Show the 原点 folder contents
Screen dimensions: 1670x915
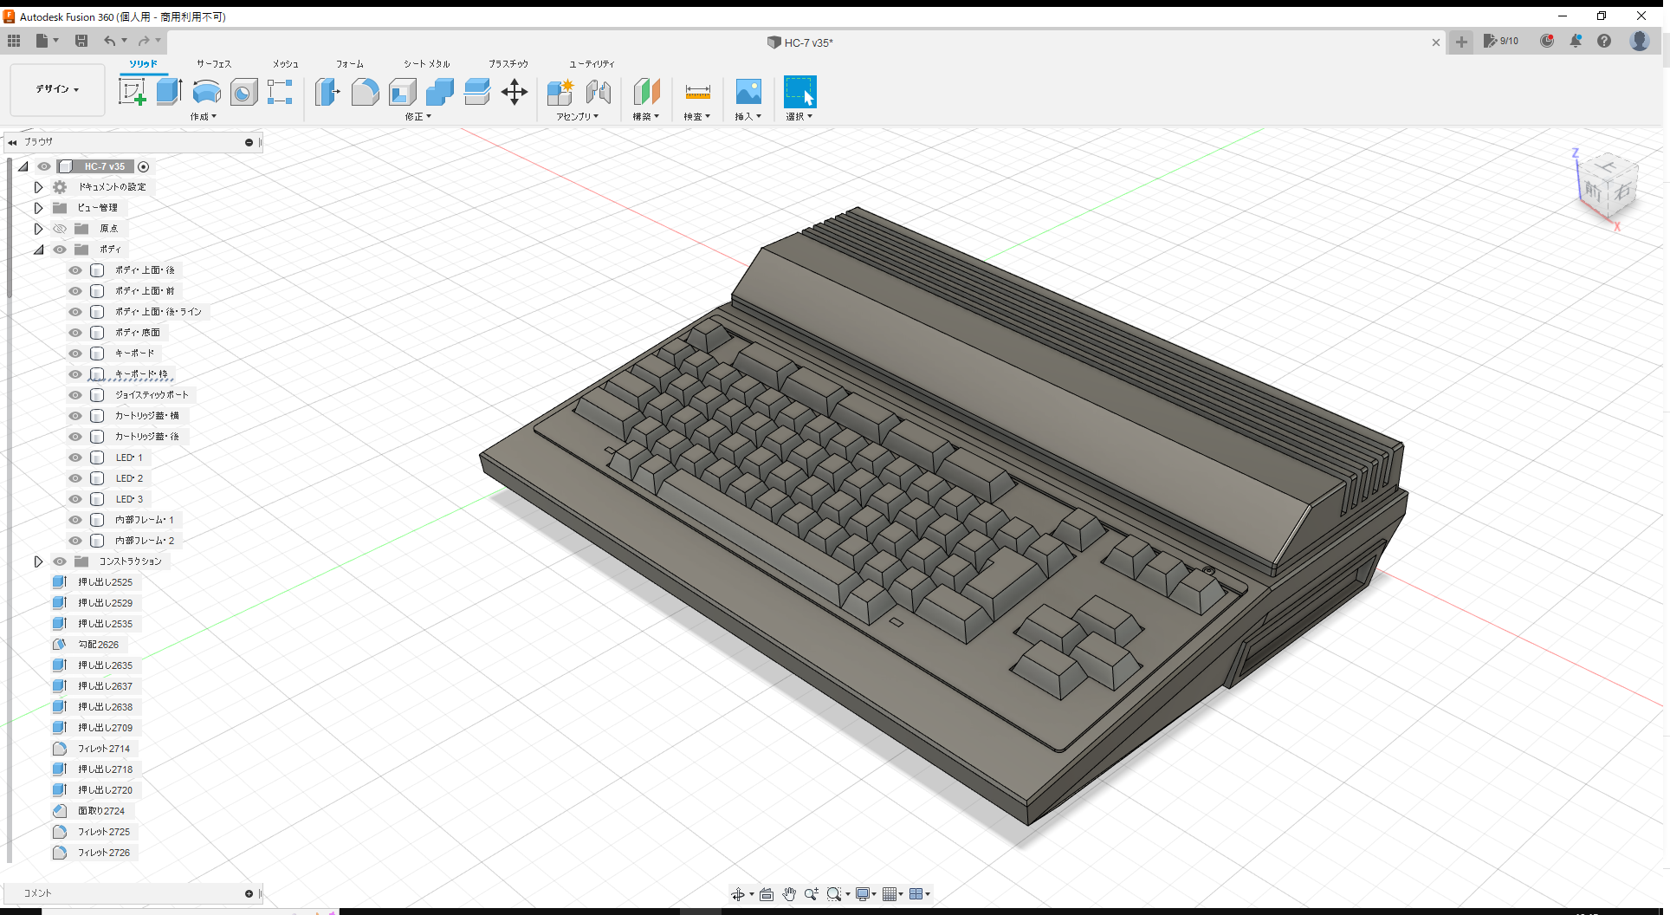[38, 228]
